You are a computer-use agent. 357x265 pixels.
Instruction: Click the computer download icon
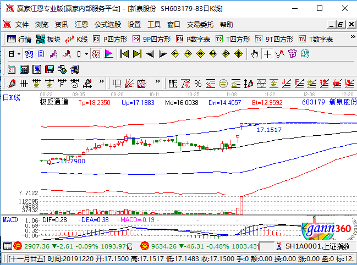coord(75,69)
